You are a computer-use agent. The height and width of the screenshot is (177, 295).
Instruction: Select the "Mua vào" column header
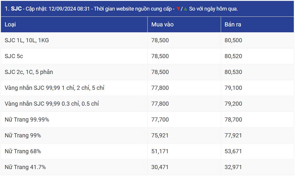pyautogui.click(x=162, y=25)
